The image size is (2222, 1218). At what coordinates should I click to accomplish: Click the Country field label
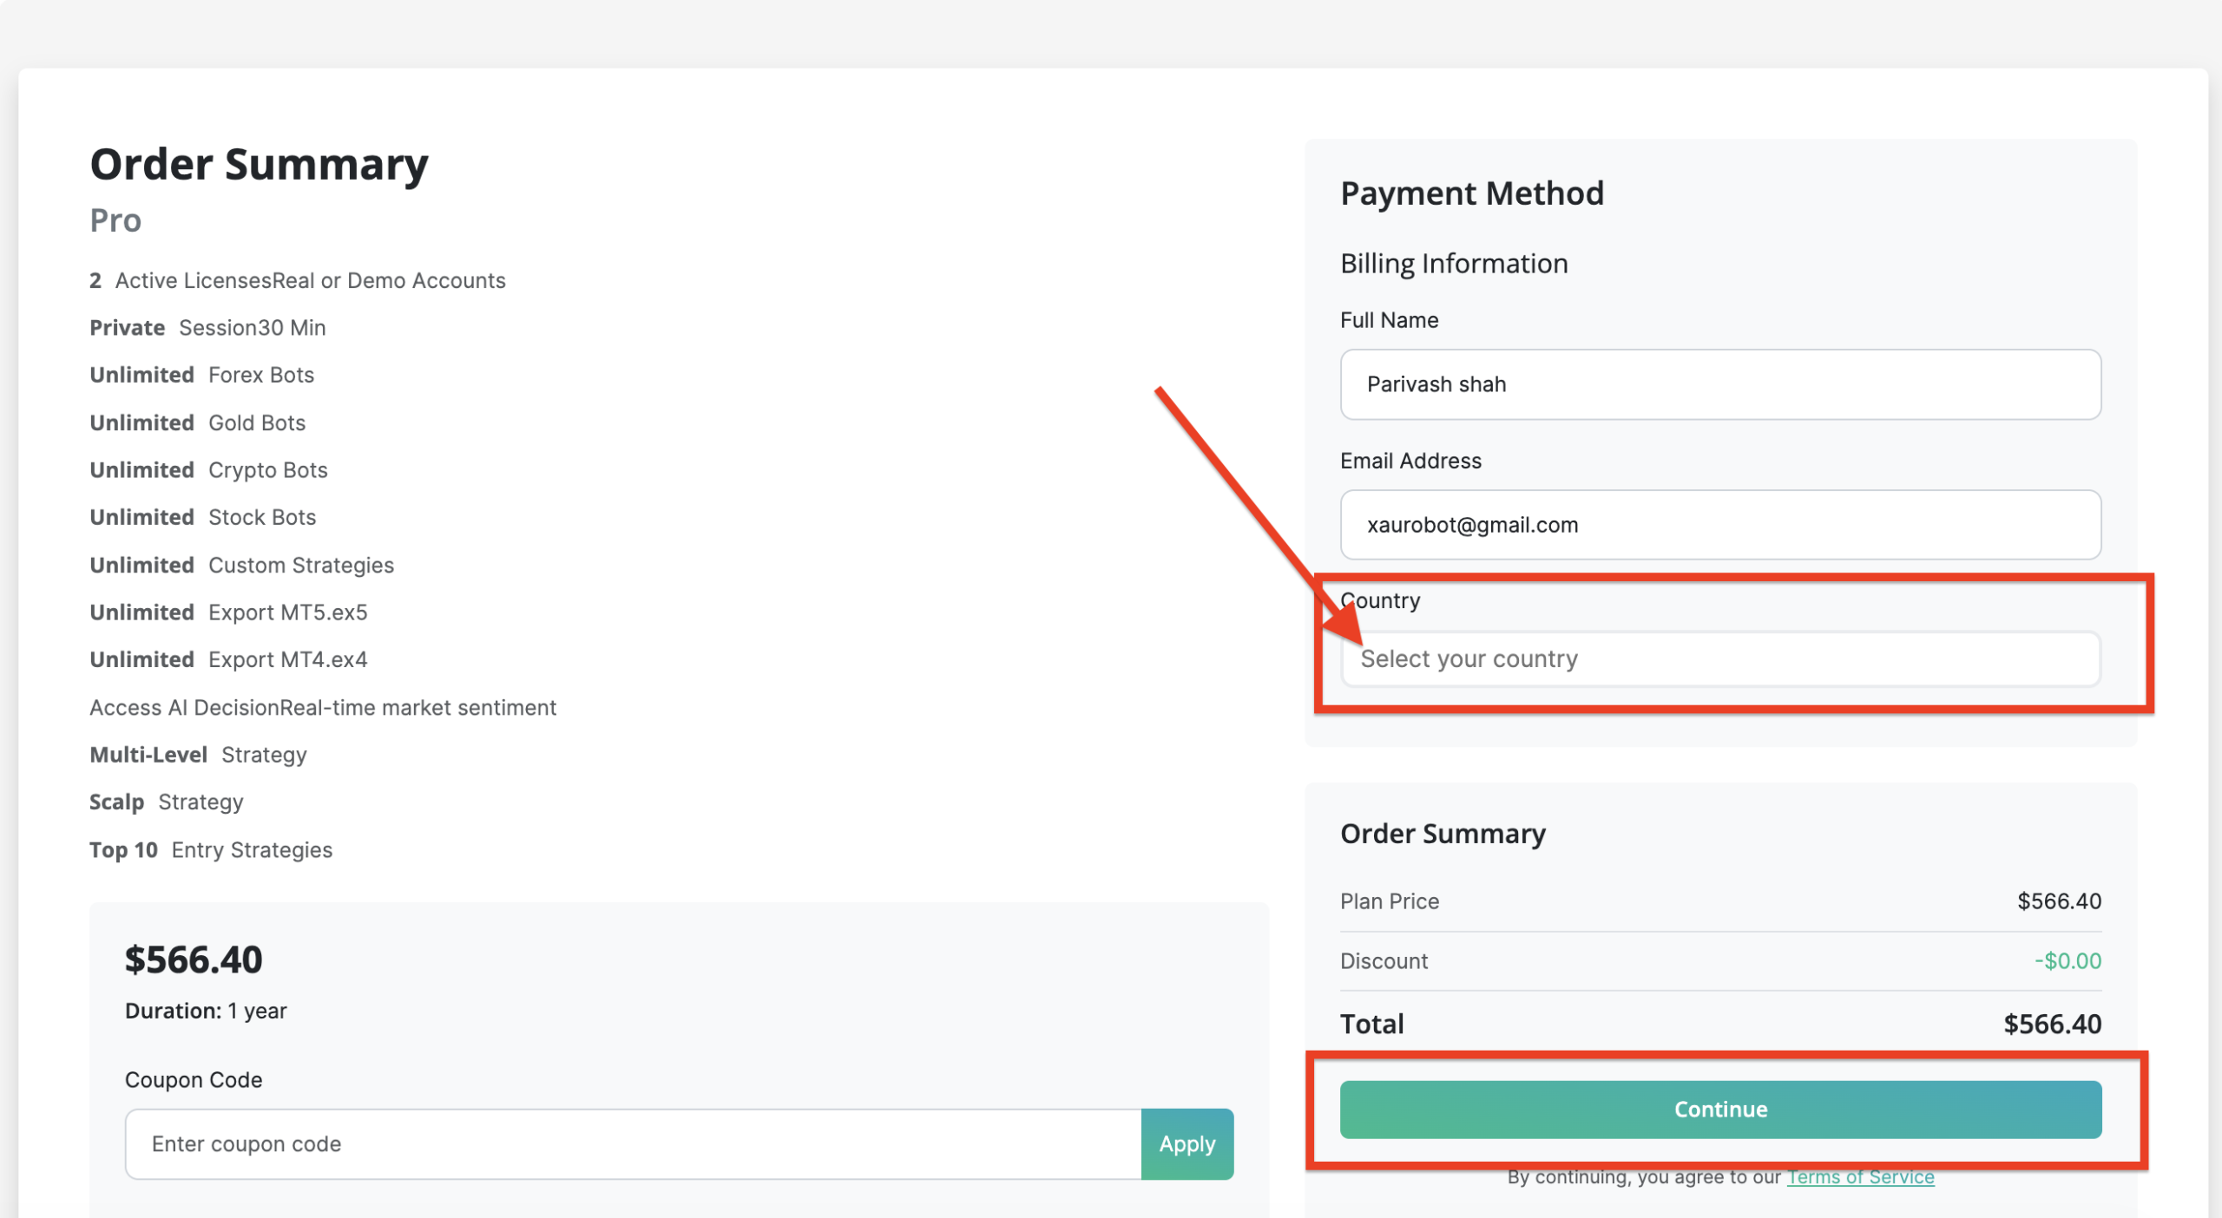1380,600
